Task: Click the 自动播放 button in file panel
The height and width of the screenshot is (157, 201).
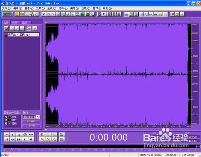Action: pyautogui.click(x=31, y=121)
